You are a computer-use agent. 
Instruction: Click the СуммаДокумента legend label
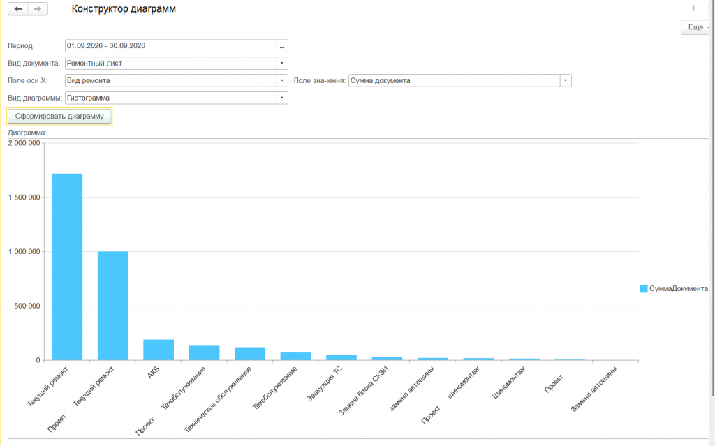tap(678, 289)
